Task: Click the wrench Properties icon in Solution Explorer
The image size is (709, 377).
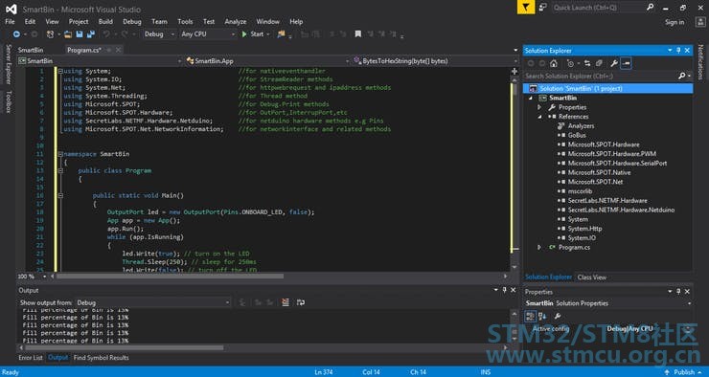Action: click(x=613, y=64)
